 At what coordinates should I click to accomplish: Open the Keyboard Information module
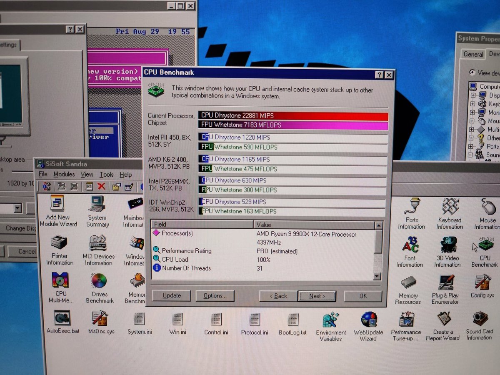click(x=450, y=214)
